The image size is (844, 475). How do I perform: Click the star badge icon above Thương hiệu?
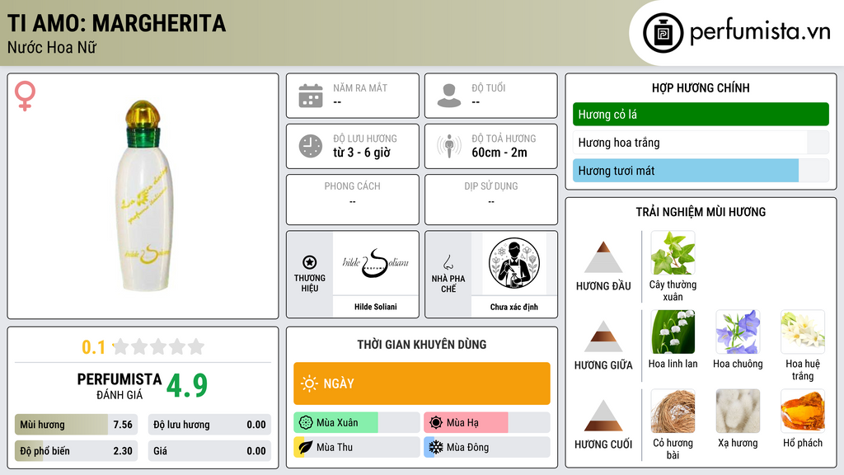point(310,262)
